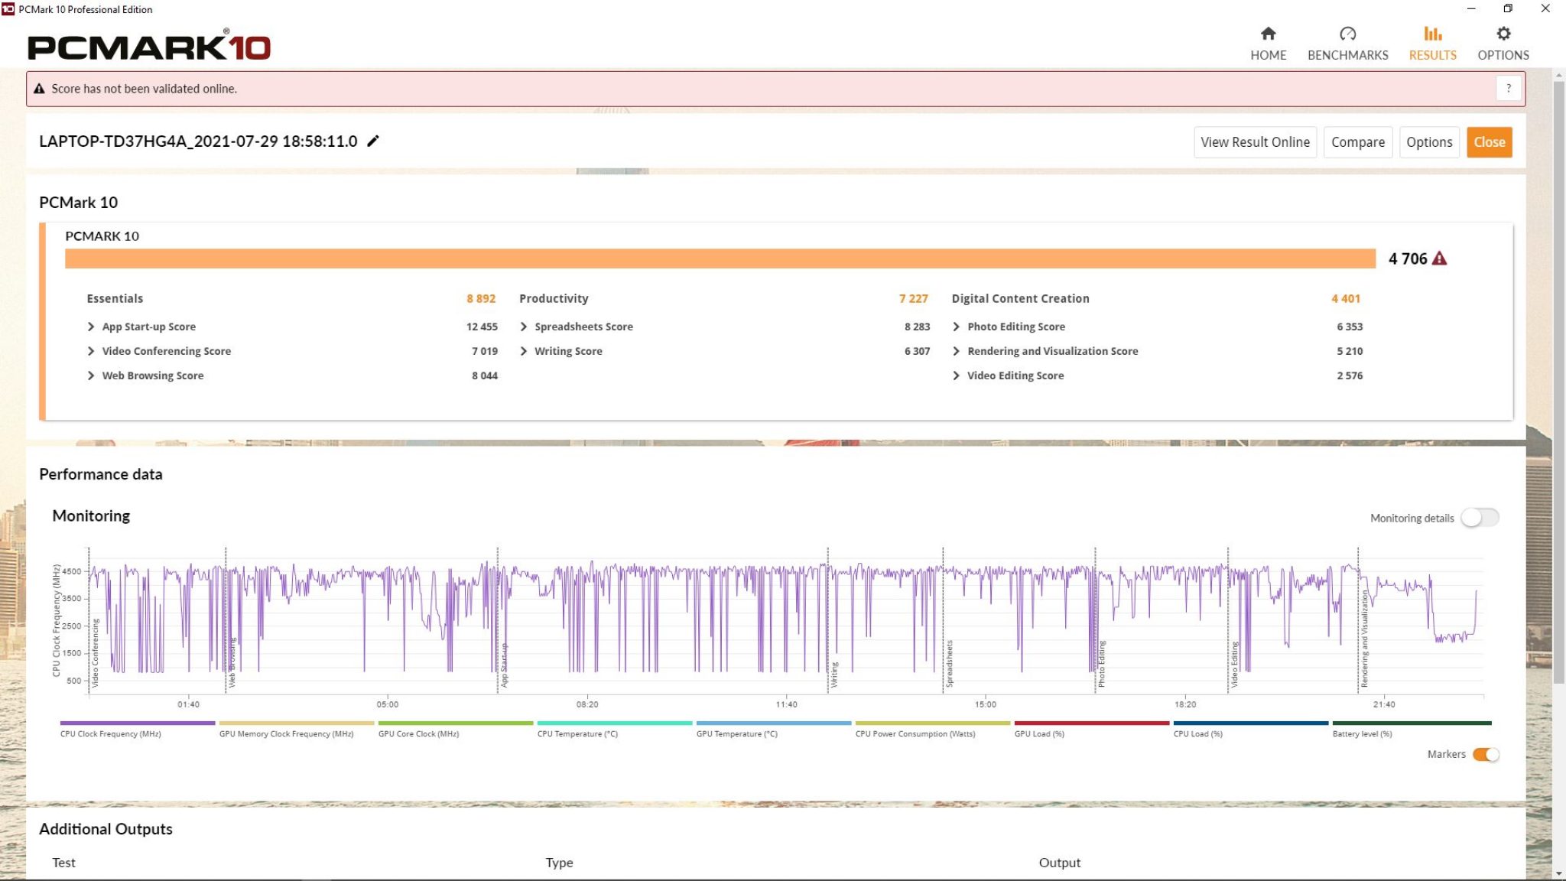Expand the Photo Editing Score details
Viewport: 1566px width, 881px height.
[956, 326]
